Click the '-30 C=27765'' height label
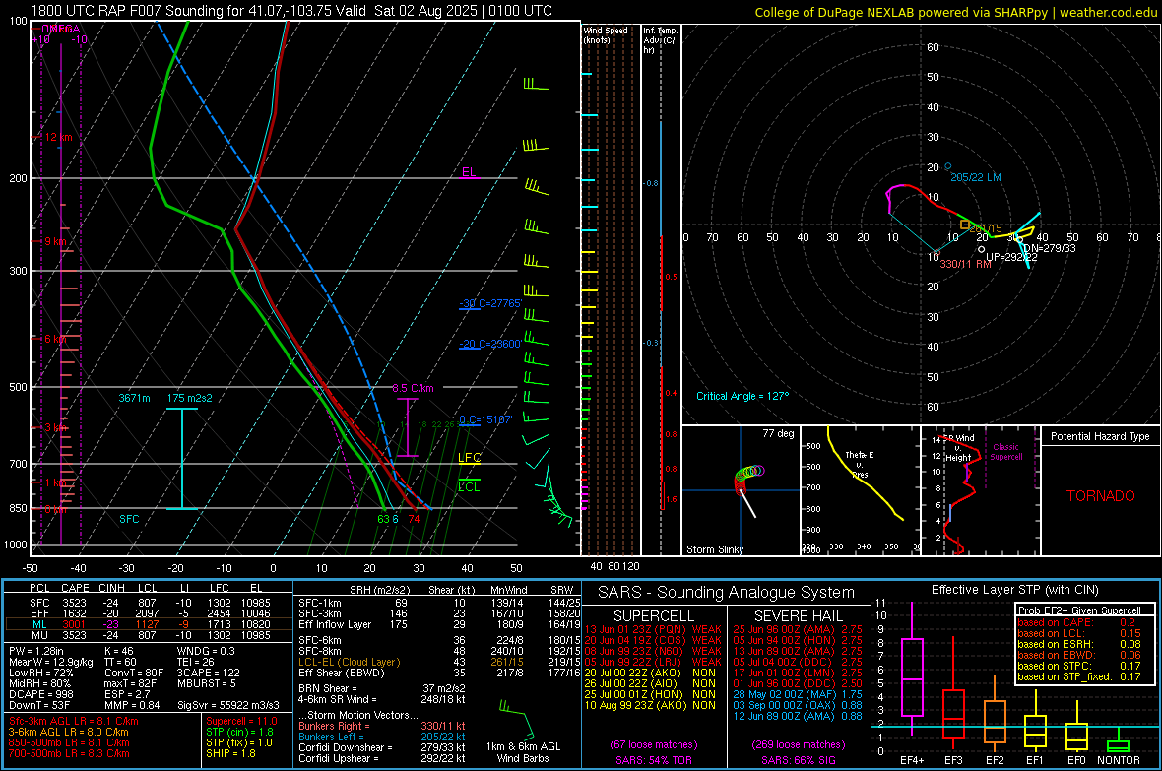 click(490, 303)
